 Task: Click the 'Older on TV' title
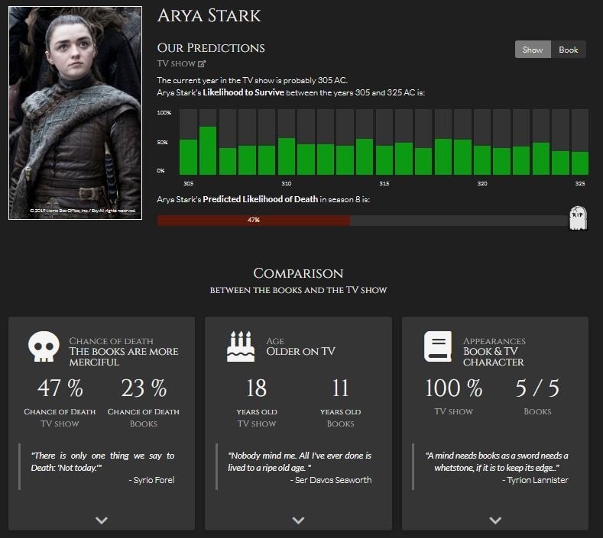click(x=300, y=351)
